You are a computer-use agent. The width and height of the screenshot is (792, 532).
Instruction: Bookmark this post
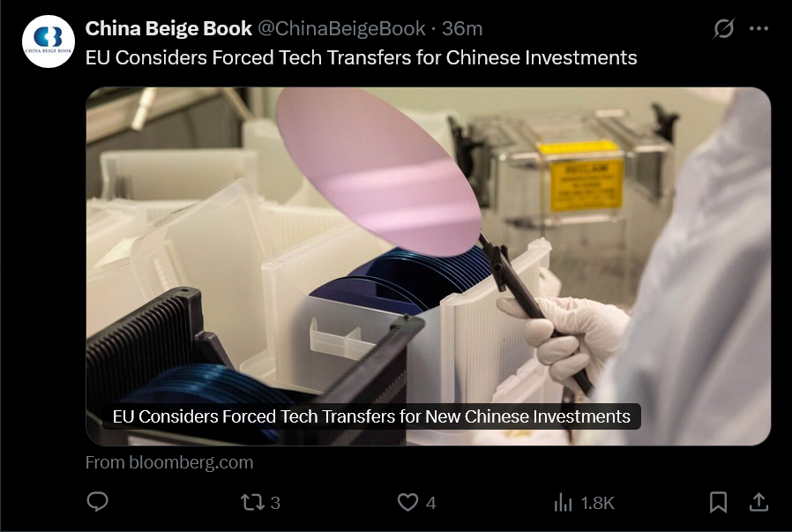pos(718,502)
